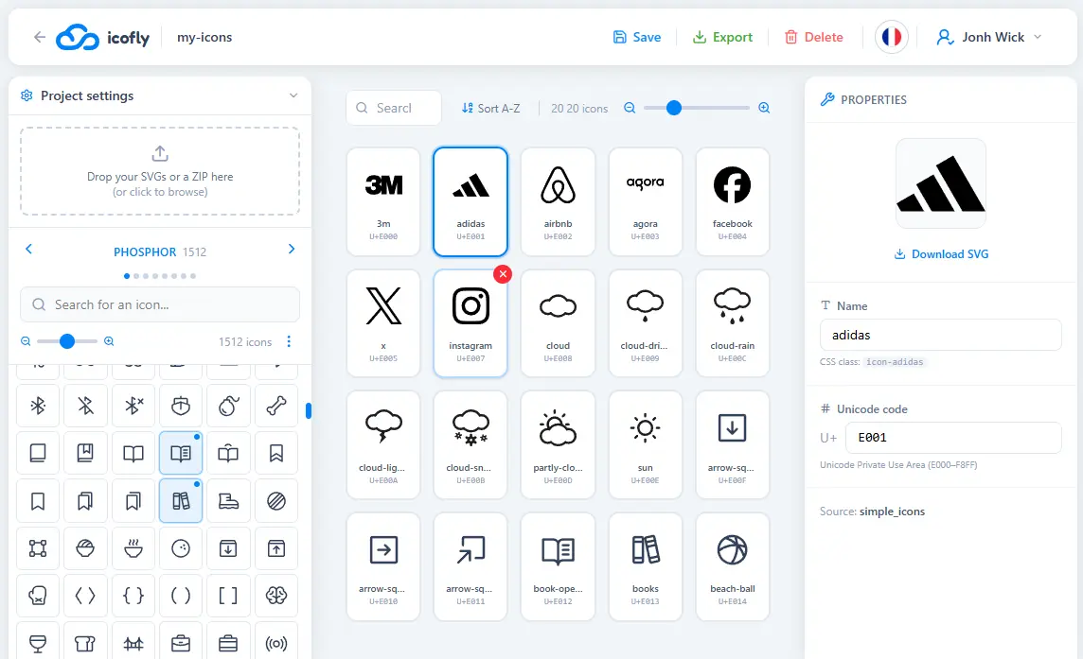The height and width of the screenshot is (659, 1083).
Task: Select the book-open icon card U+E012
Action: pyautogui.click(x=559, y=566)
